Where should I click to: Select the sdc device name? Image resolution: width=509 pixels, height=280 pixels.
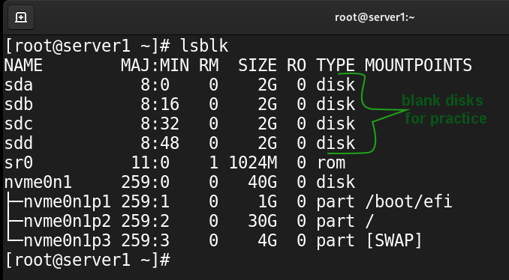coord(19,124)
